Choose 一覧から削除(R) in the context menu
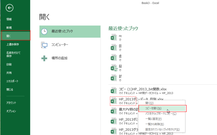Viewport: 217px width, 135px height. (x=162, y=124)
